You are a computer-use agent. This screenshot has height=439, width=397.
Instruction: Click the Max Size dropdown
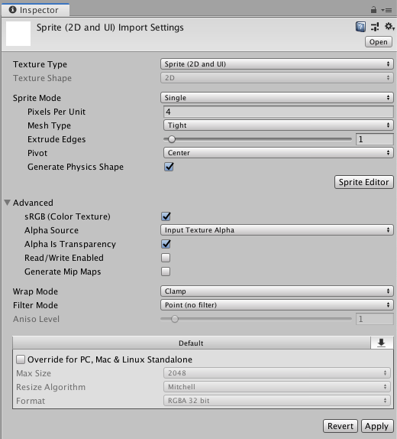tap(277, 373)
